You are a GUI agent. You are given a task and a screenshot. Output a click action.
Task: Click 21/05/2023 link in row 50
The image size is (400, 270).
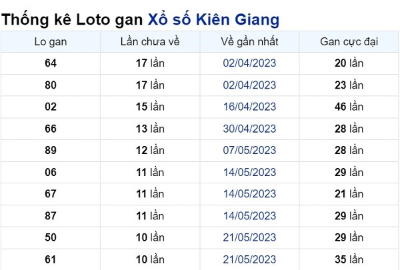point(249,237)
